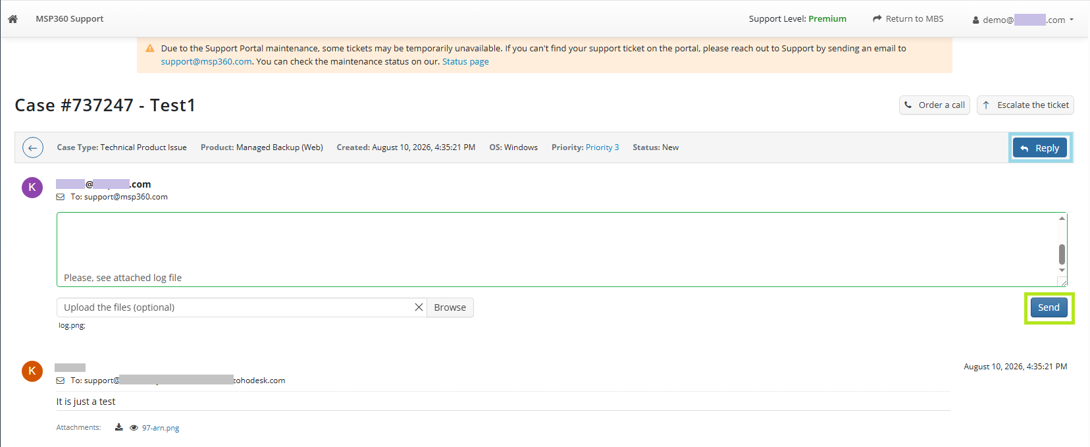Click Escalate the ticket button
This screenshot has height=447, width=1090.
click(1025, 105)
